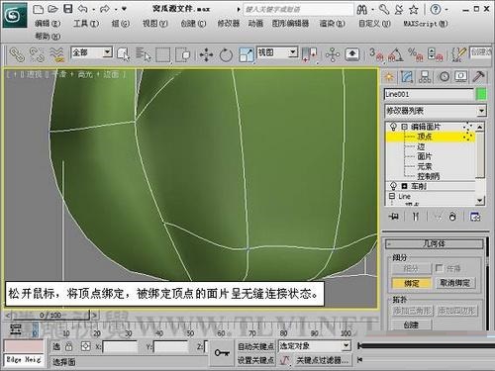The image size is (495, 371).
Task: Click the modifier stack vertical scrollbar
Action: pos(480,163)
